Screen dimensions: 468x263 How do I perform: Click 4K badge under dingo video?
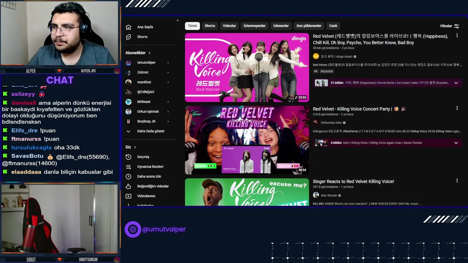[316, 71]
